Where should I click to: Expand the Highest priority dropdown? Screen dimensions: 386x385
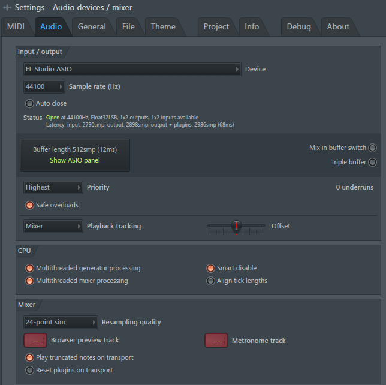tap(53, 187)
